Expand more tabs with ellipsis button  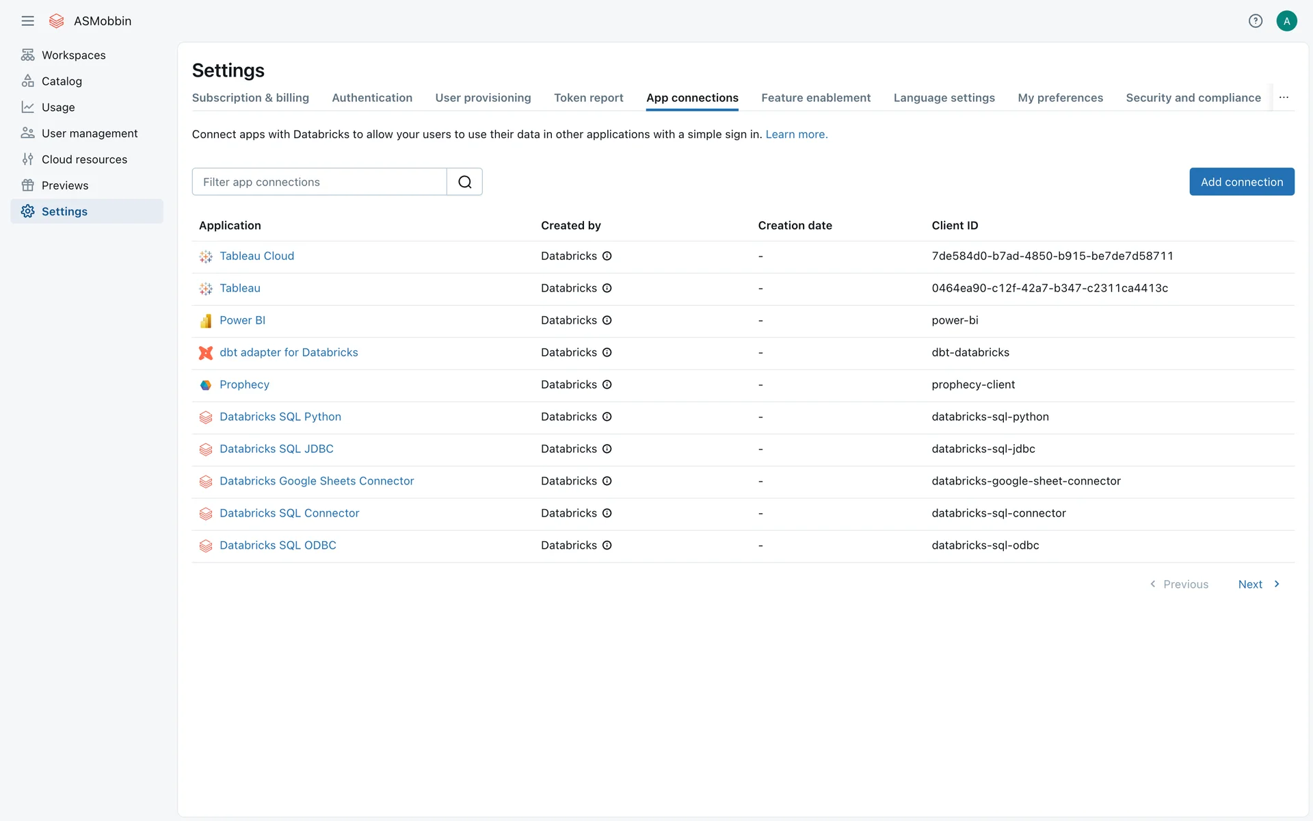(1284, 97)
